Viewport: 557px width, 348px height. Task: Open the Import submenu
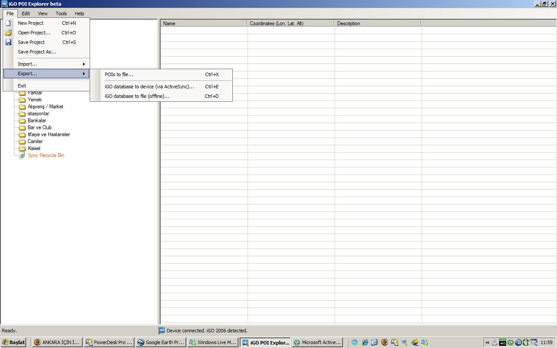click(x=46, y=64)
